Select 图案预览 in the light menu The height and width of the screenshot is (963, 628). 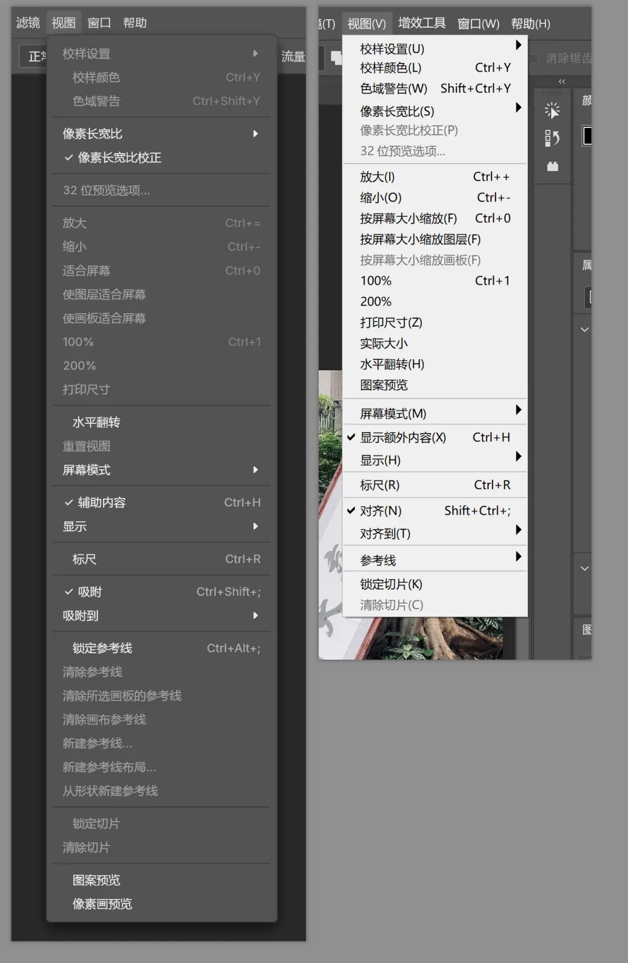tap(435, 385)
